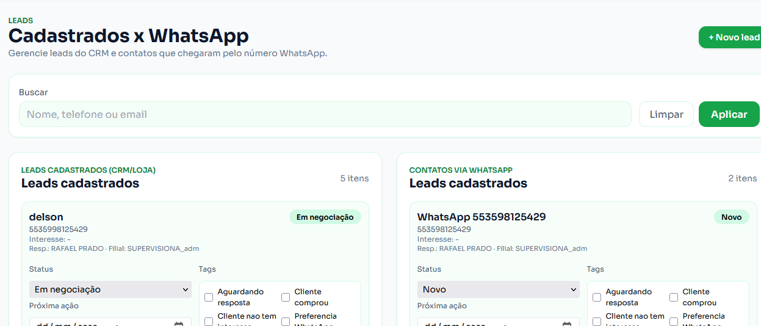Open calendar picker in WhatsApp lead's Próxima ação
Screen dimensions: 761x326
point(567,324)
